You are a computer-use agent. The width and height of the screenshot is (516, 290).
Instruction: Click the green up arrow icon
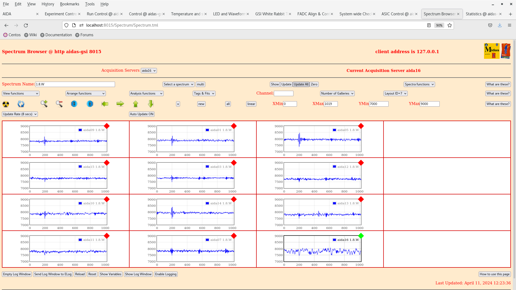(135, 104)
